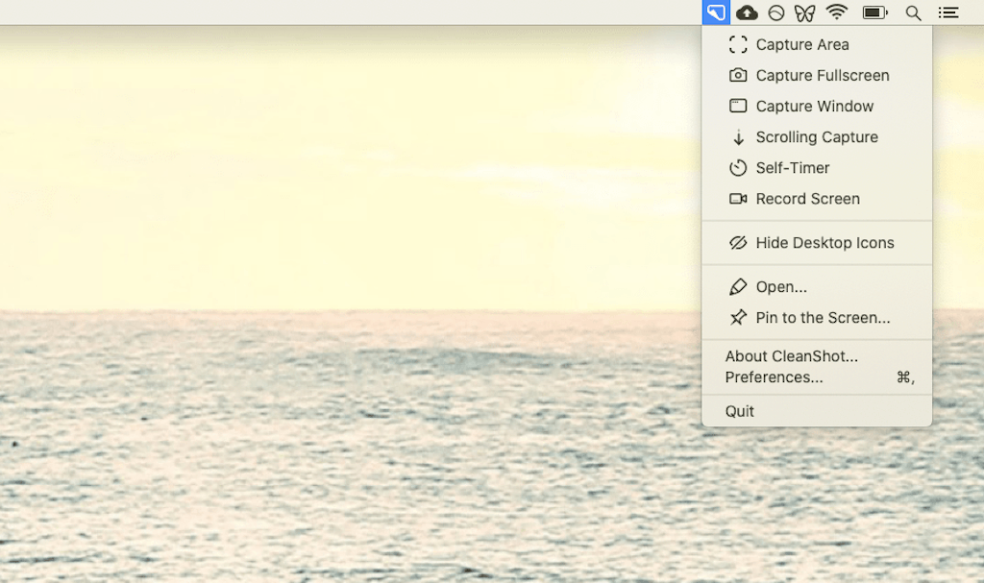The width and height of the screenshot is (984, 583).
Task: Open Notification Center via the list icon
Action: 948,12
